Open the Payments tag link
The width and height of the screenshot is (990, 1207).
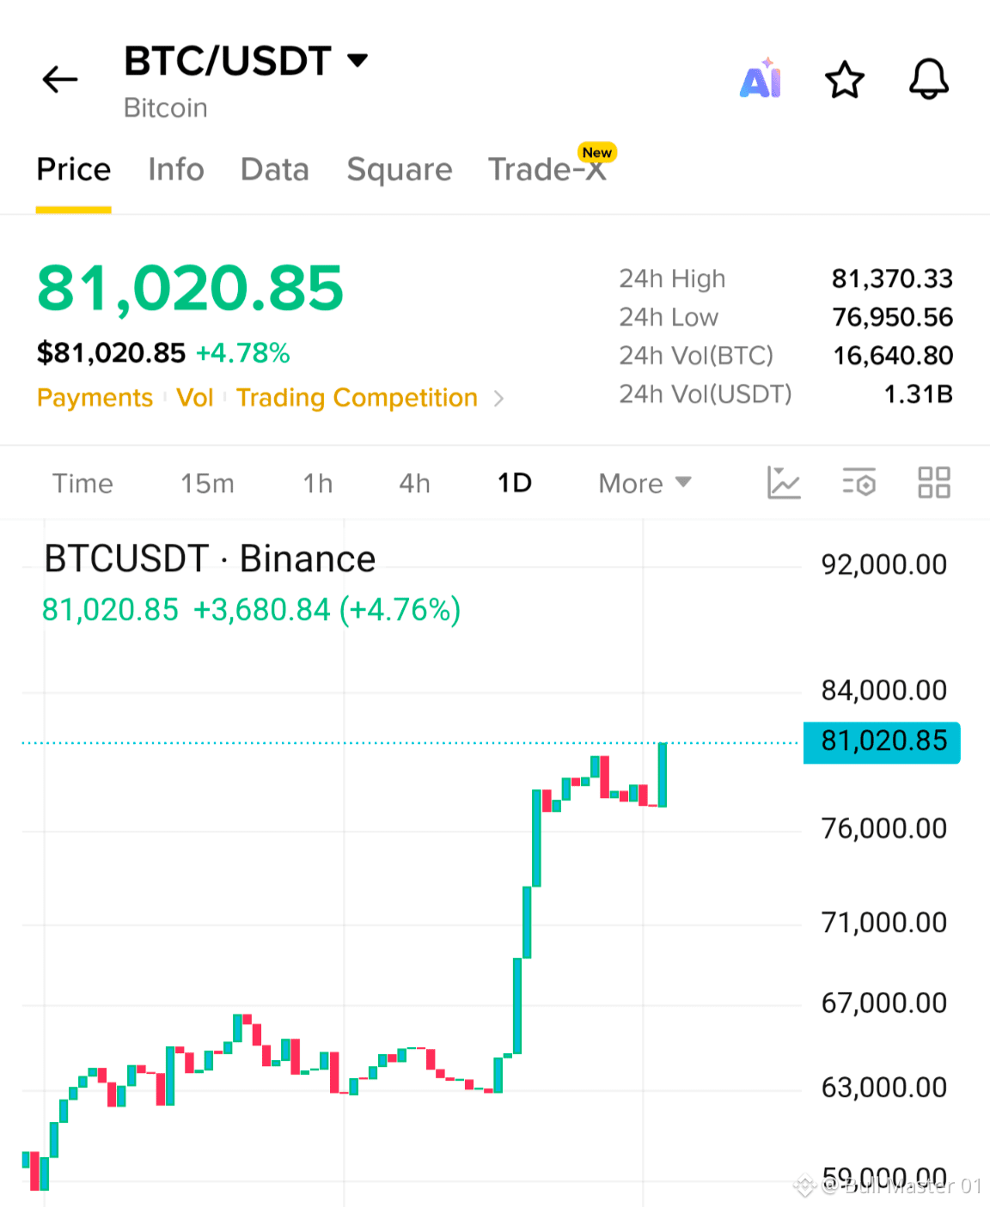click(x=95, y=398)
